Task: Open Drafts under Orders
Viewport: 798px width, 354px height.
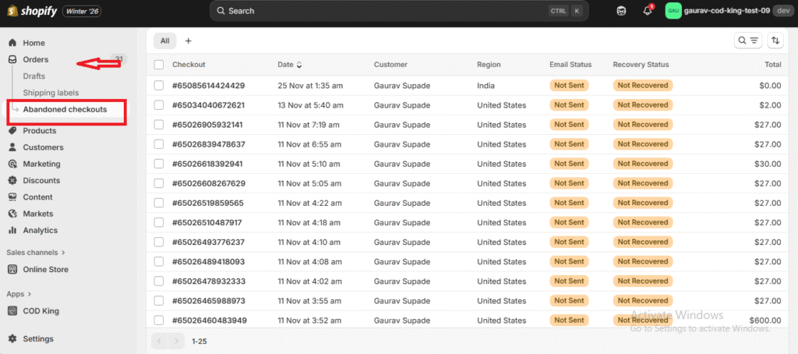Action: coord(34,76)
